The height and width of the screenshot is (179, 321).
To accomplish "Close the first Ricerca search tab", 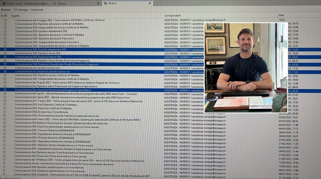I will point(98,3).
